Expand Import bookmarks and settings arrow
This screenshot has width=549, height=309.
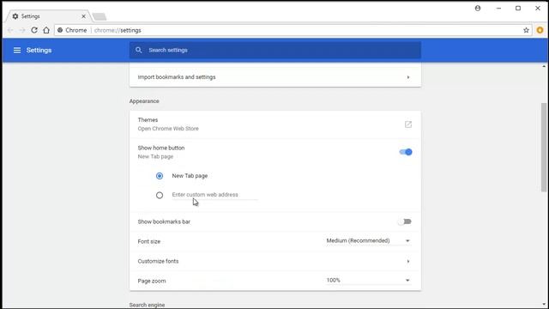408,77
